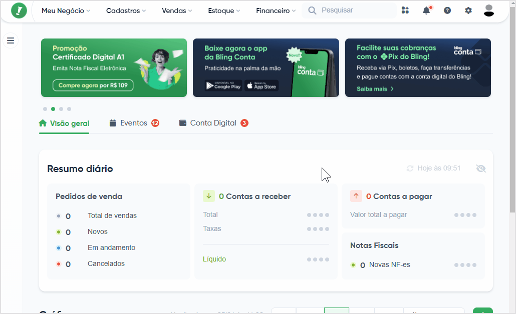
Task: Click the Eventos badge showing 12
Action: pos(155,123)
